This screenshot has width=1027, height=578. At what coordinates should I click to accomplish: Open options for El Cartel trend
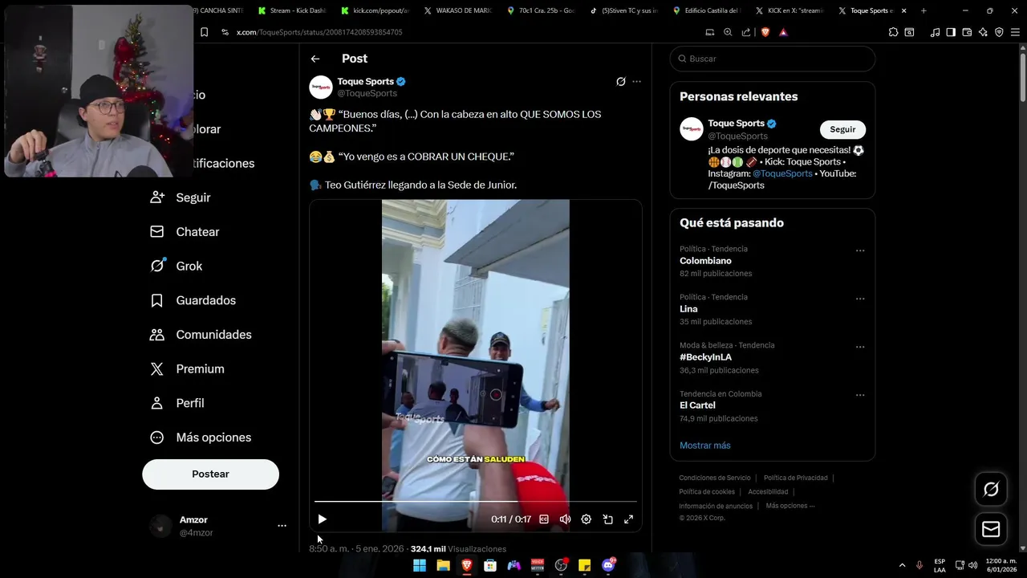(x=860, y=395)
